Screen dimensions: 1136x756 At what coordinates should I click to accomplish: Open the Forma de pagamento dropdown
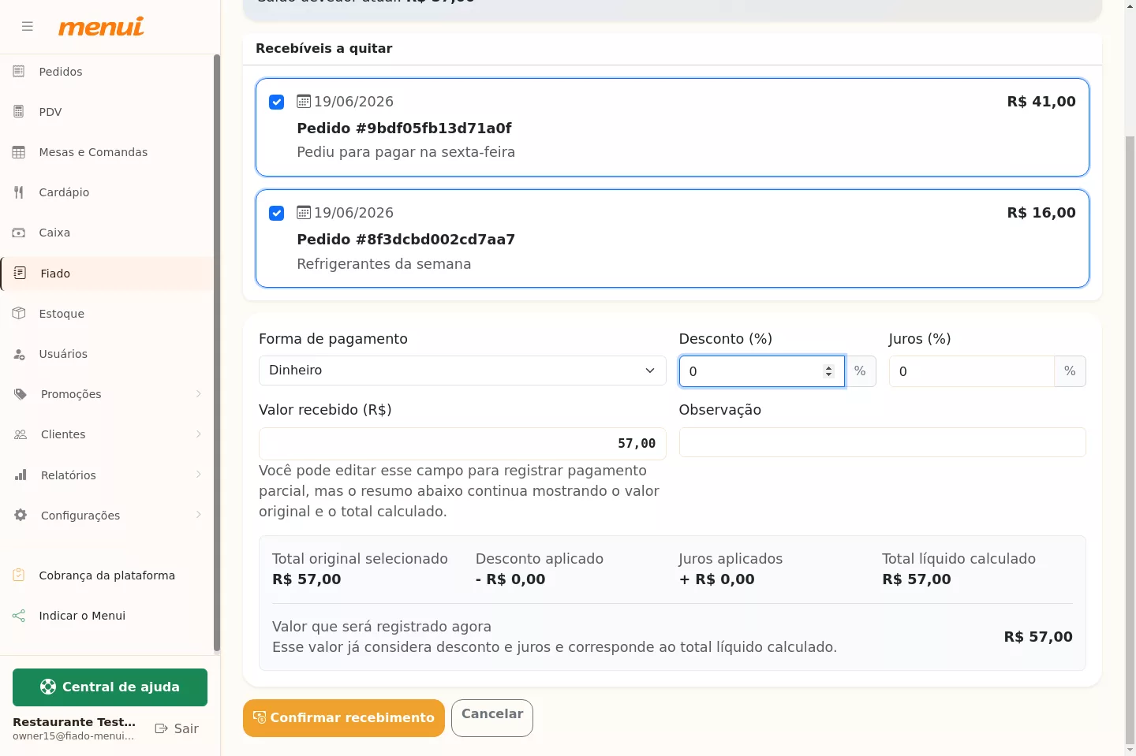462,371
